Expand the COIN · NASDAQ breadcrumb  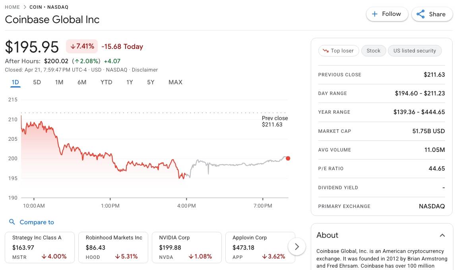tap(48, 7)
